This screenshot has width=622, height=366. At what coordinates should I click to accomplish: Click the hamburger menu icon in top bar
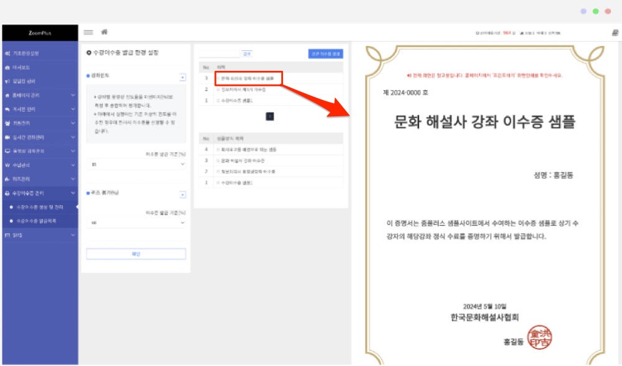pyautogui.click(x=88, y=32)
